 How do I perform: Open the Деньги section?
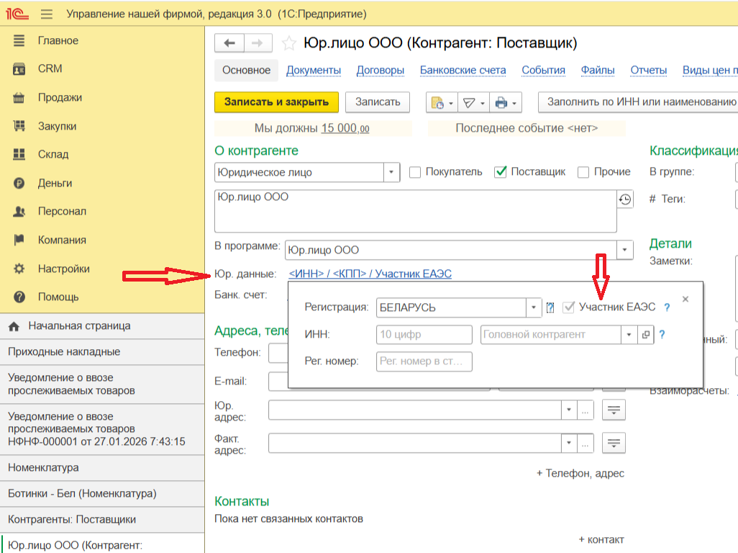tap(55, 183)
